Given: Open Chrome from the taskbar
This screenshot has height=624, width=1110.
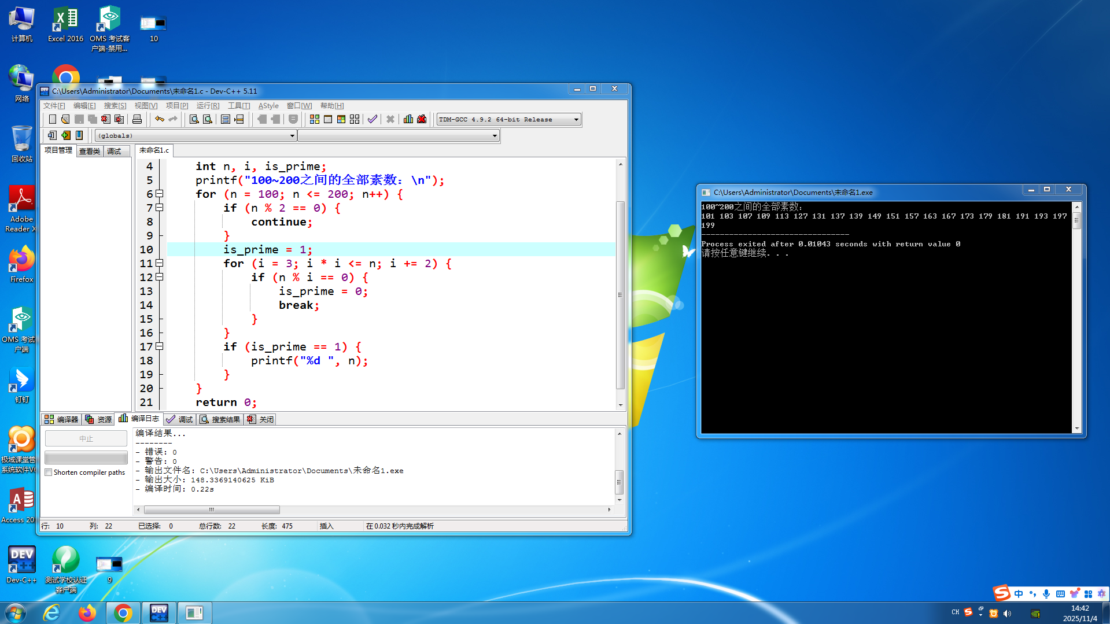Looking at the screenshot, I should click(x=123, y=613).
